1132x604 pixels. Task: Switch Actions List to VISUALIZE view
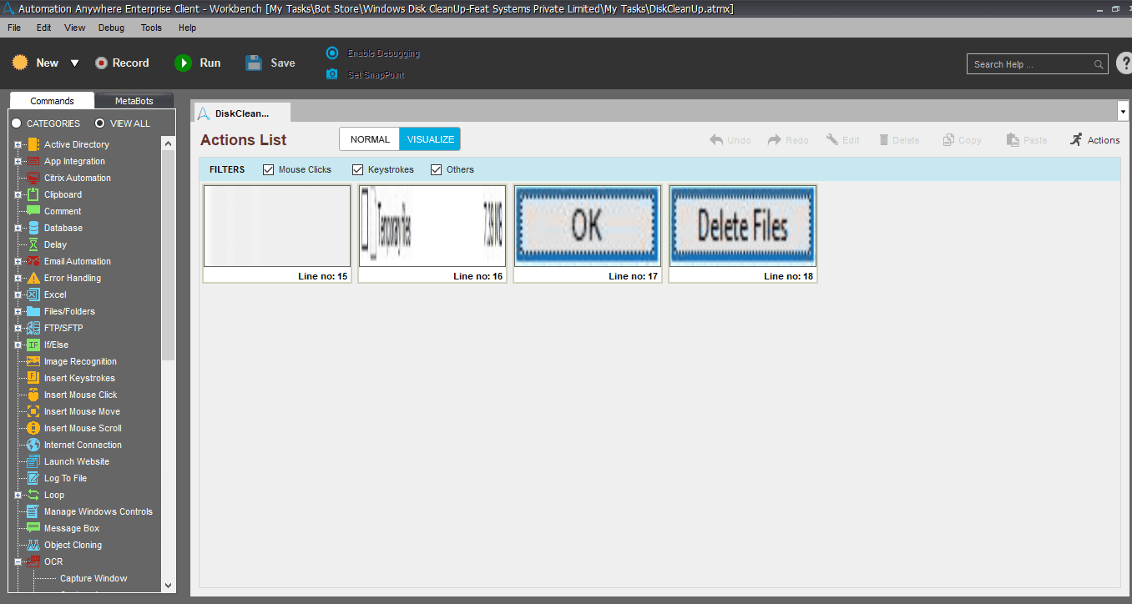[x=430, y=139]
